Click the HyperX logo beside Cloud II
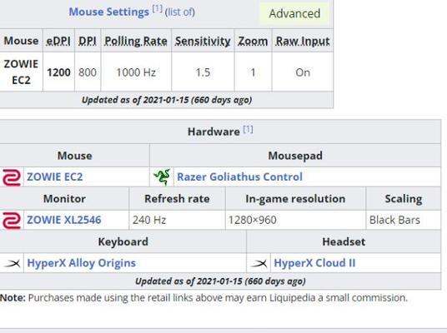447x333 pixels. click(x=259, y=263)
